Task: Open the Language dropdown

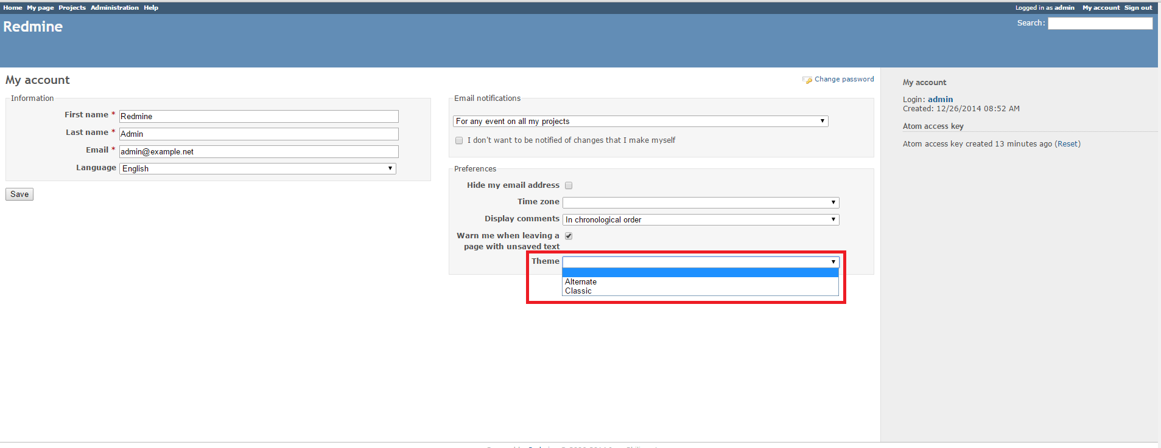Action: point(258,168)
